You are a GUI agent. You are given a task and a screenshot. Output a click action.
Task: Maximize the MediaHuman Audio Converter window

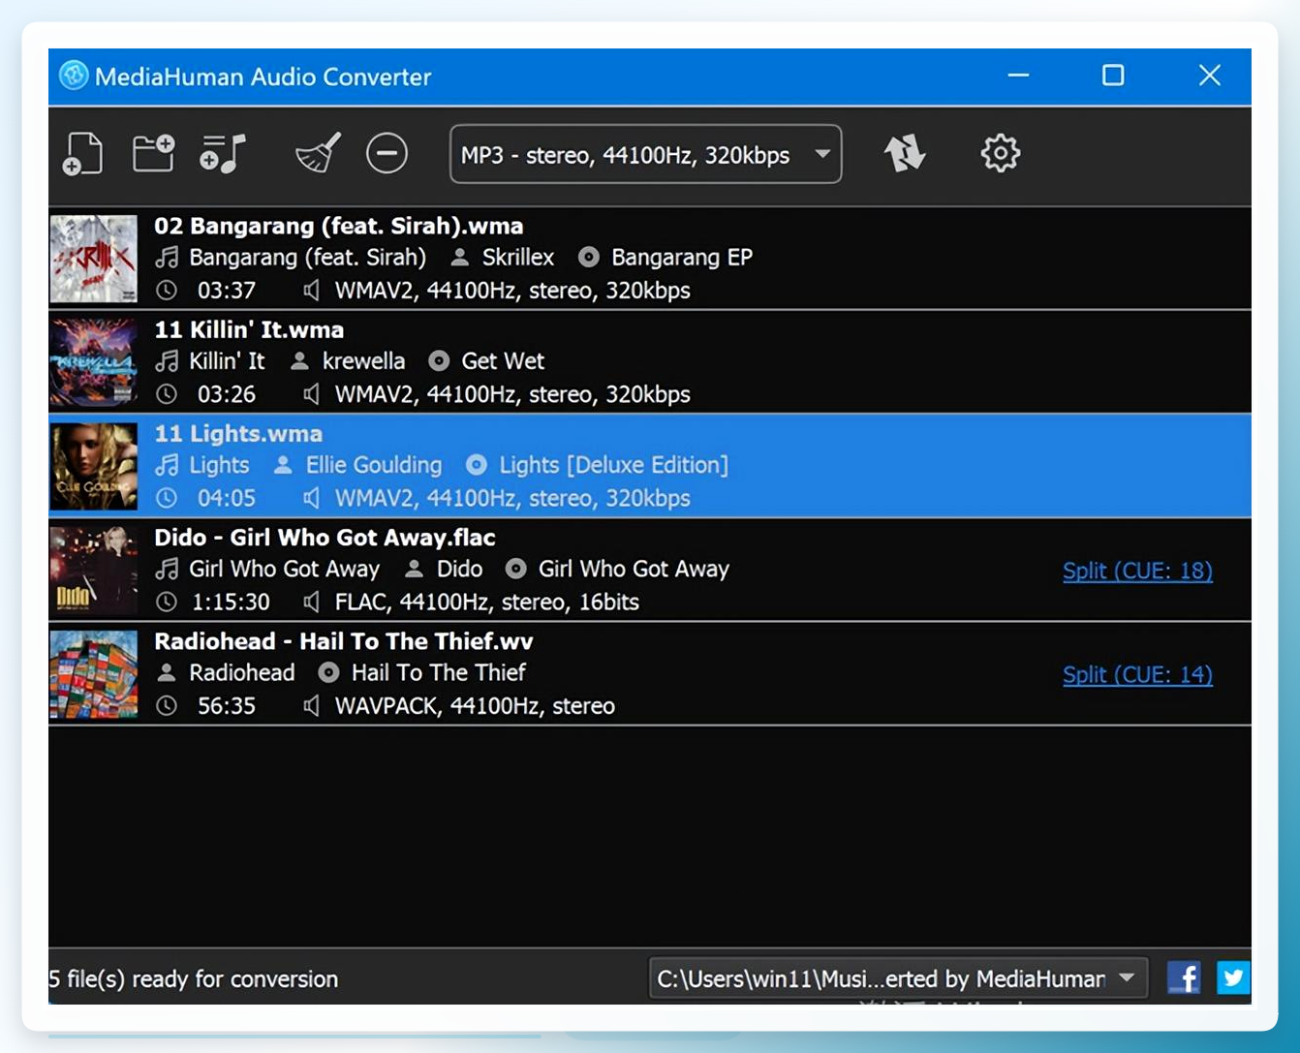pyautogui.click(x=1113, y=76)
